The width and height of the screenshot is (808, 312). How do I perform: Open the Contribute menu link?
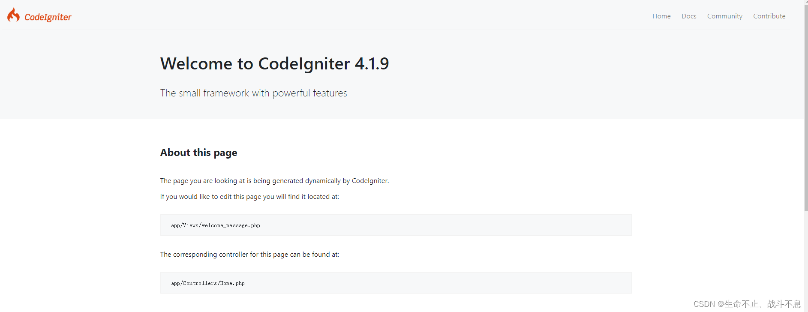pos(769,16)
